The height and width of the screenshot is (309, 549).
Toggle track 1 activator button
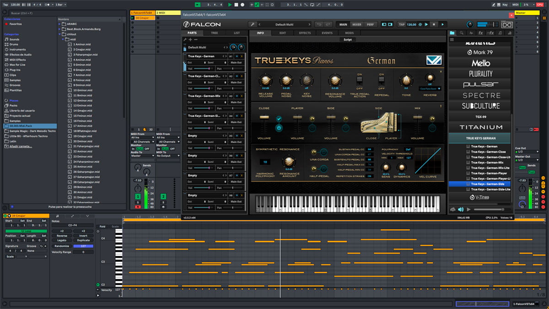click(138, 196)
